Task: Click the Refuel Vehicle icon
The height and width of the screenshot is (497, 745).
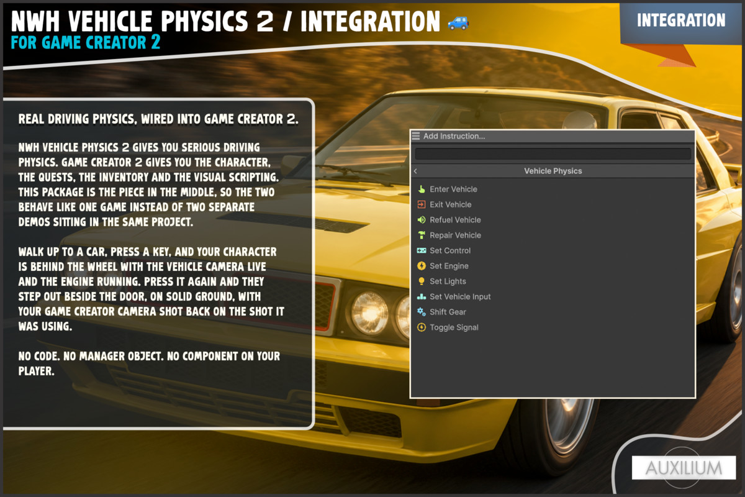Action: (422, 220)
